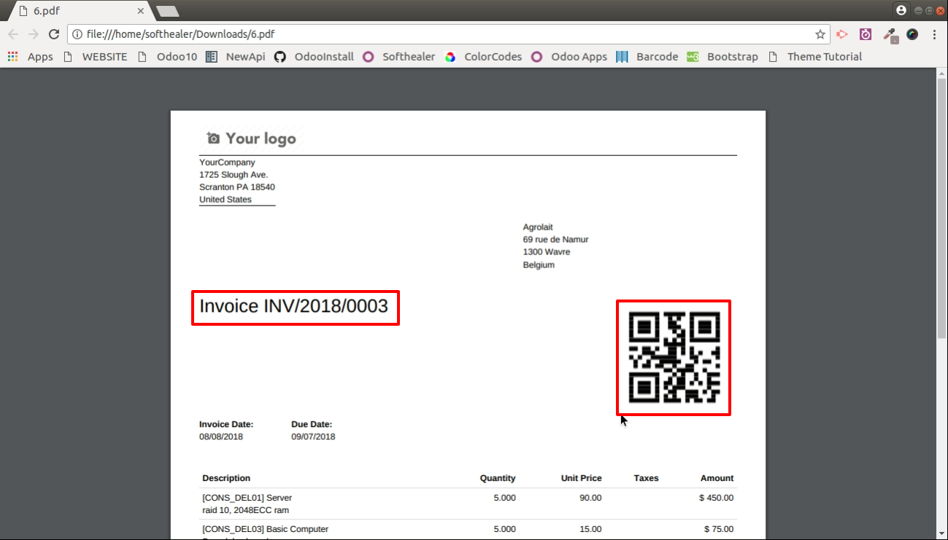Click the $ 75.00 amount
948x540 pixels.
(x=719, y=530)
